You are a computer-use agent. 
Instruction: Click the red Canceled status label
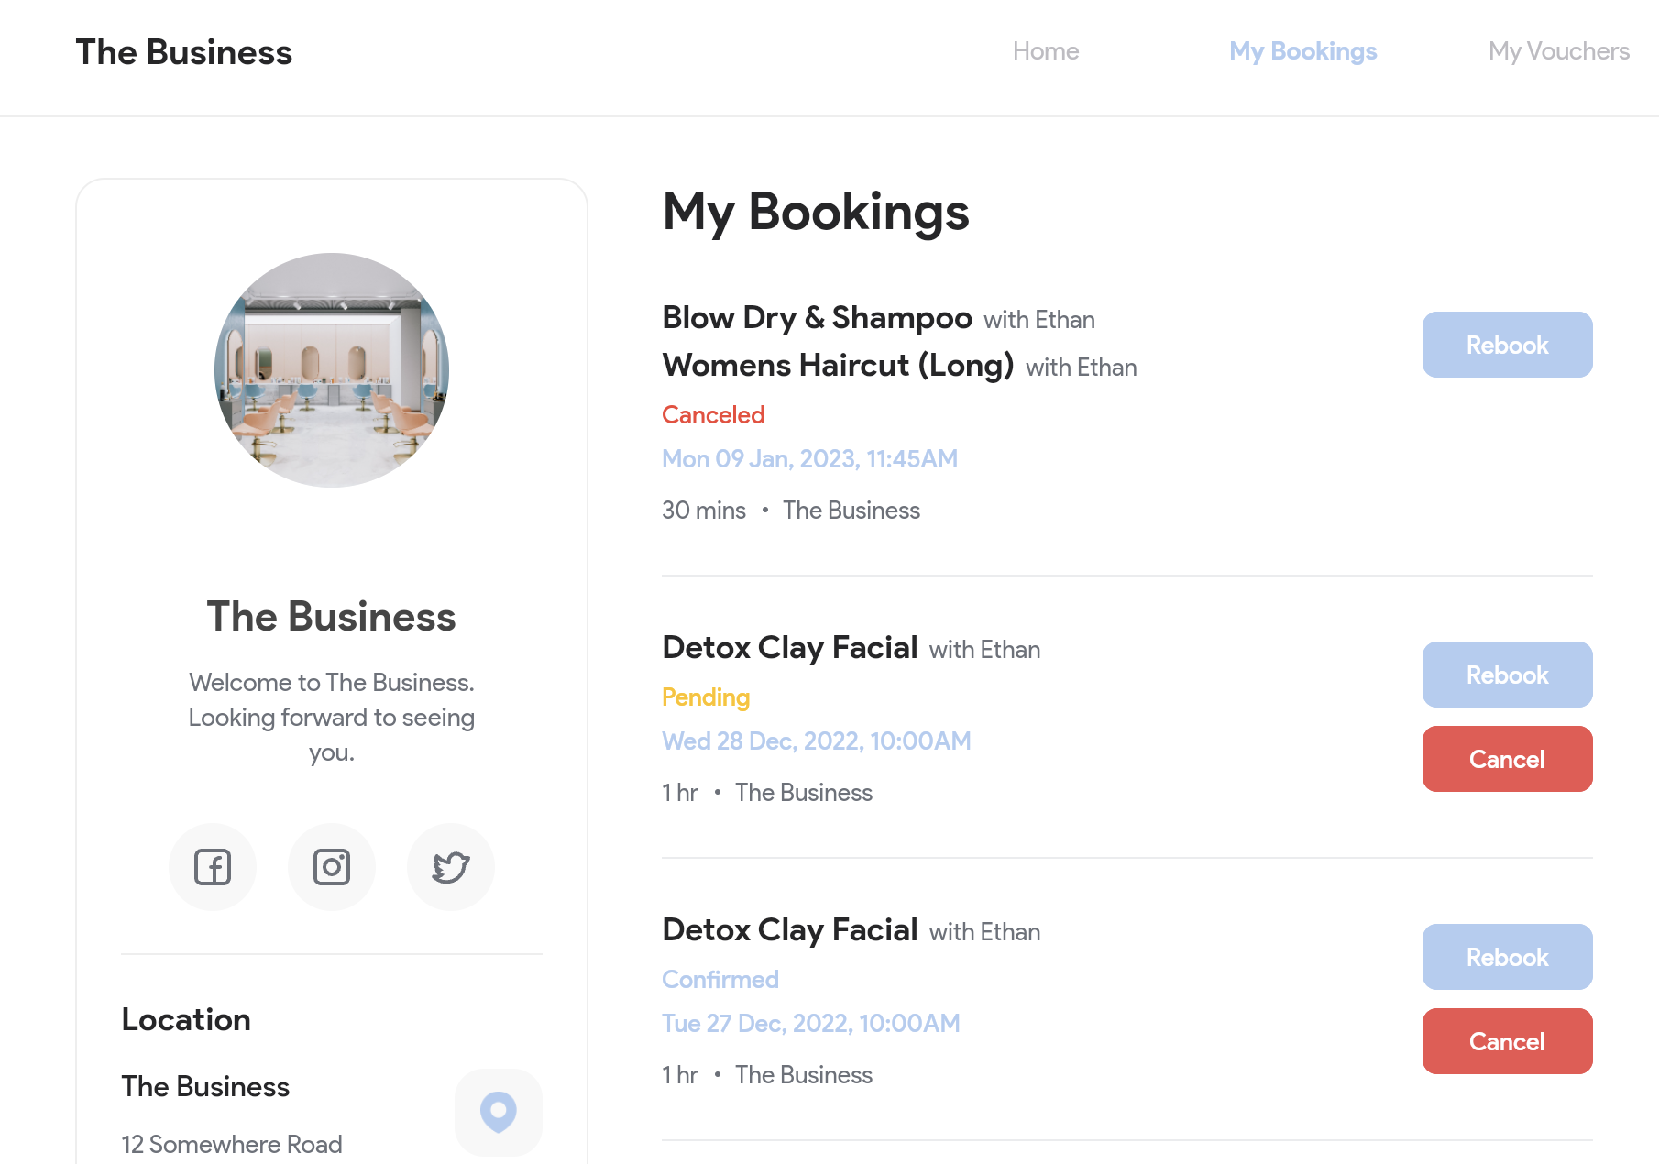[x=713, y=415]
